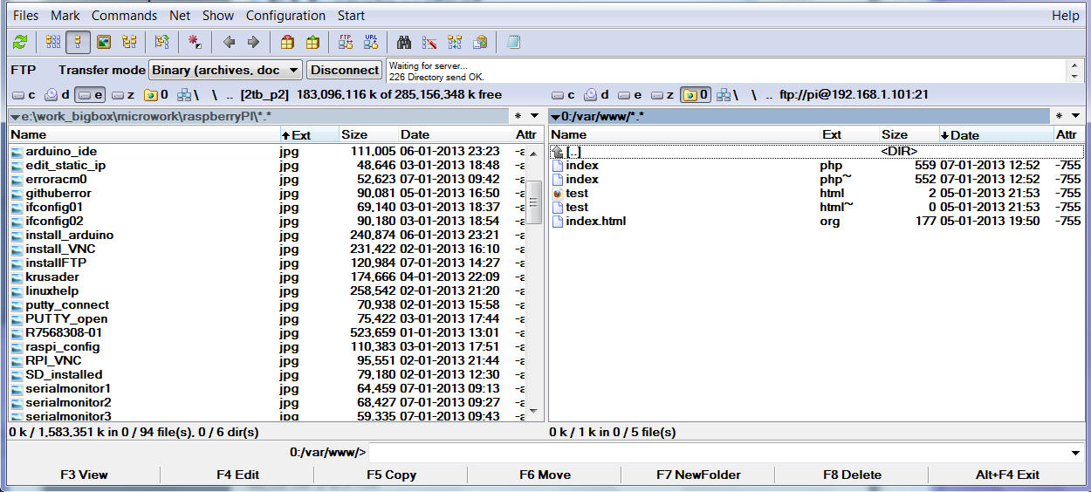Click the FTP connect toolbar icon

click(346, 42)
